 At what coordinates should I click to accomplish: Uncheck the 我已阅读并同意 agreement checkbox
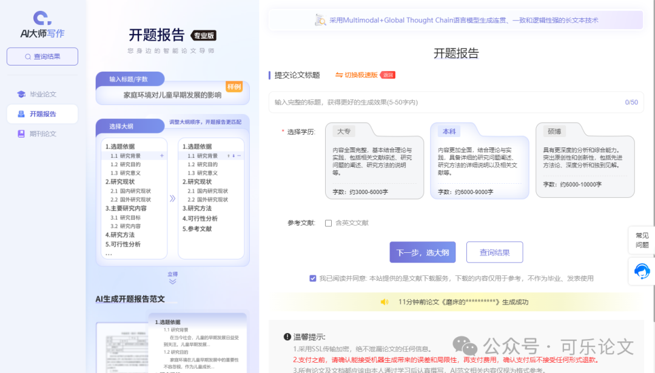pyautogui.click(x=313, y=278)
